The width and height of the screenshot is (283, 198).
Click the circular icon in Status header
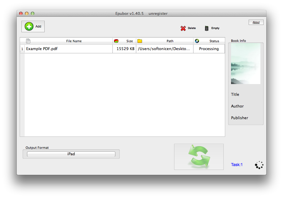pos(197,41)
